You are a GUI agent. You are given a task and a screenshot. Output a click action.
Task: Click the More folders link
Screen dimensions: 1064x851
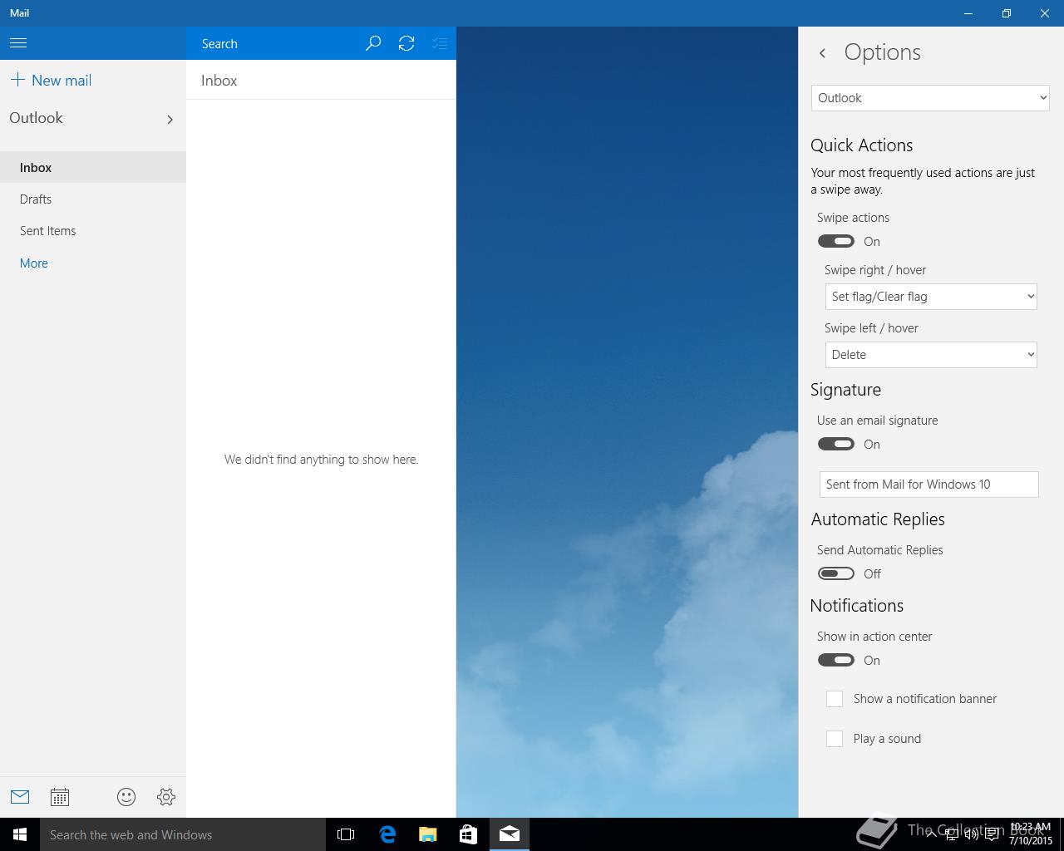34,263
